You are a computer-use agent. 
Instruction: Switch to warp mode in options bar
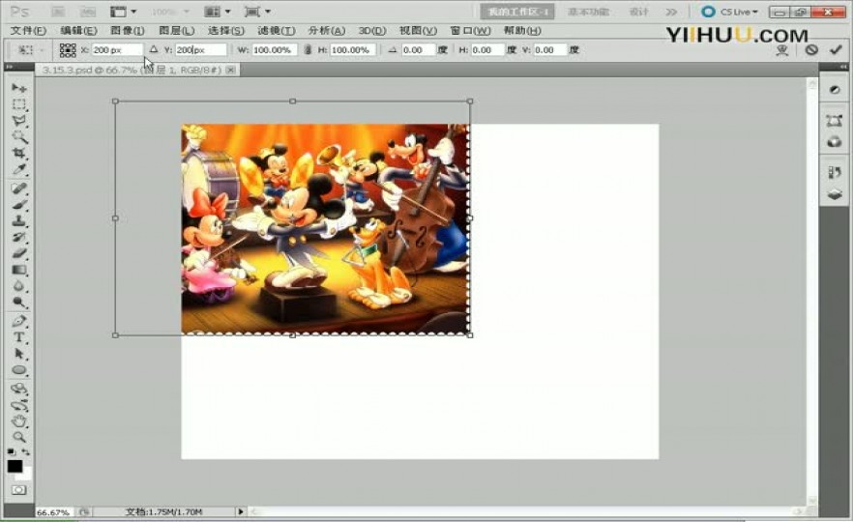782,50
